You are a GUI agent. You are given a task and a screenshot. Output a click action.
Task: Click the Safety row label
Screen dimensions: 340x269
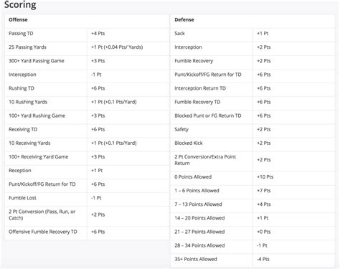click(181, 129)
